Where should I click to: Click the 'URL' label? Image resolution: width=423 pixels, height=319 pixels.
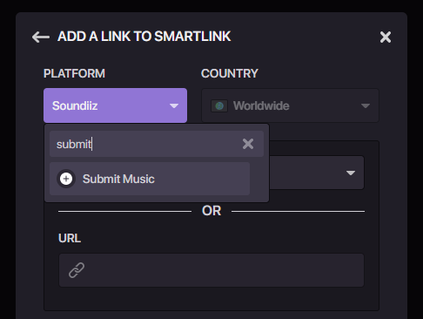click(x=70, y=238)
